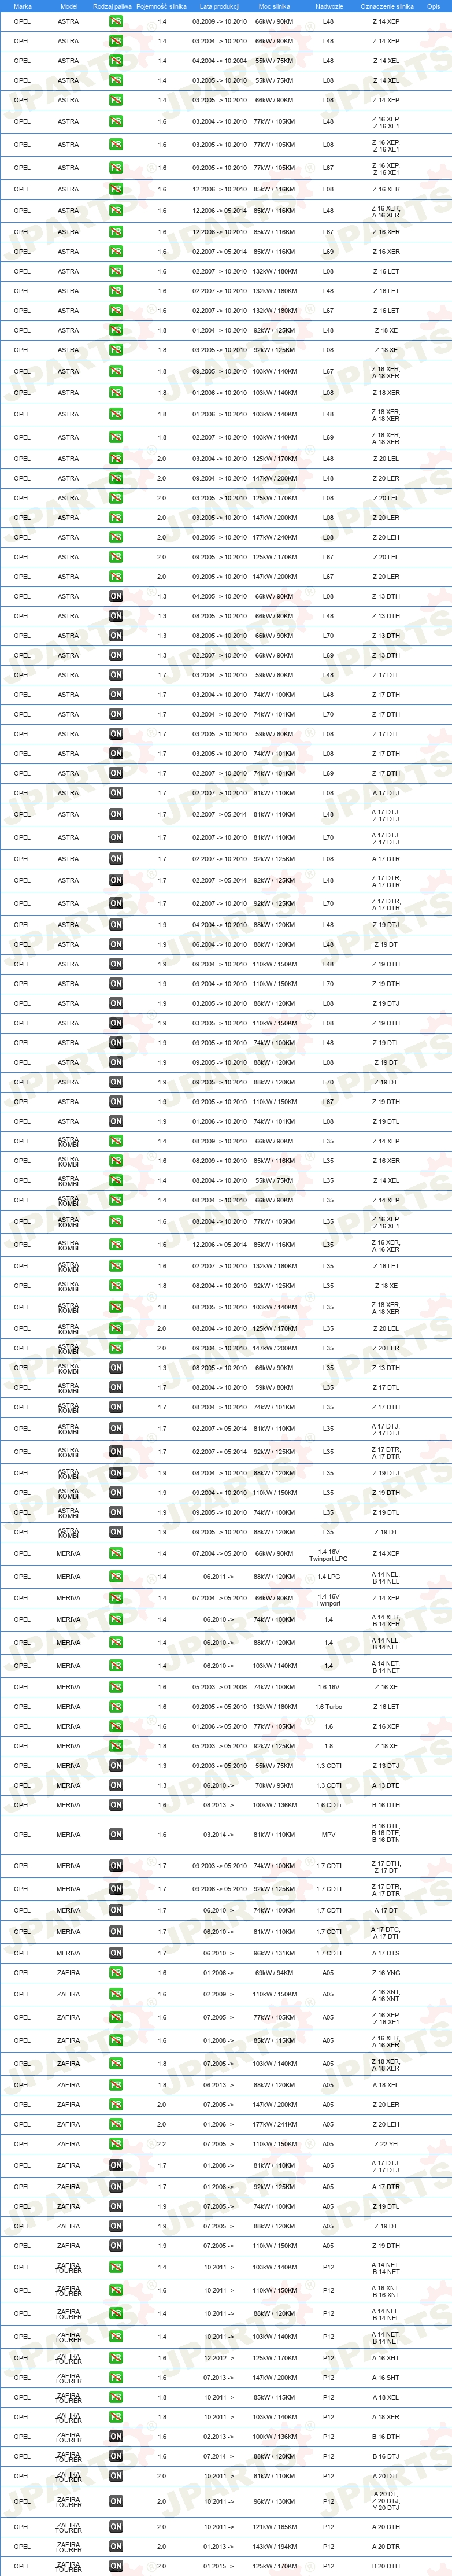452x2576 pixels.
Task: Click production date 03.2014 ->
Action: [219, 1834]
